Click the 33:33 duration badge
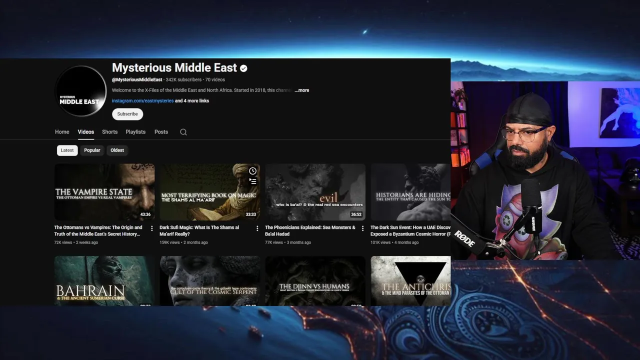Viewport: 640px width, 360px height. point(251,214)
